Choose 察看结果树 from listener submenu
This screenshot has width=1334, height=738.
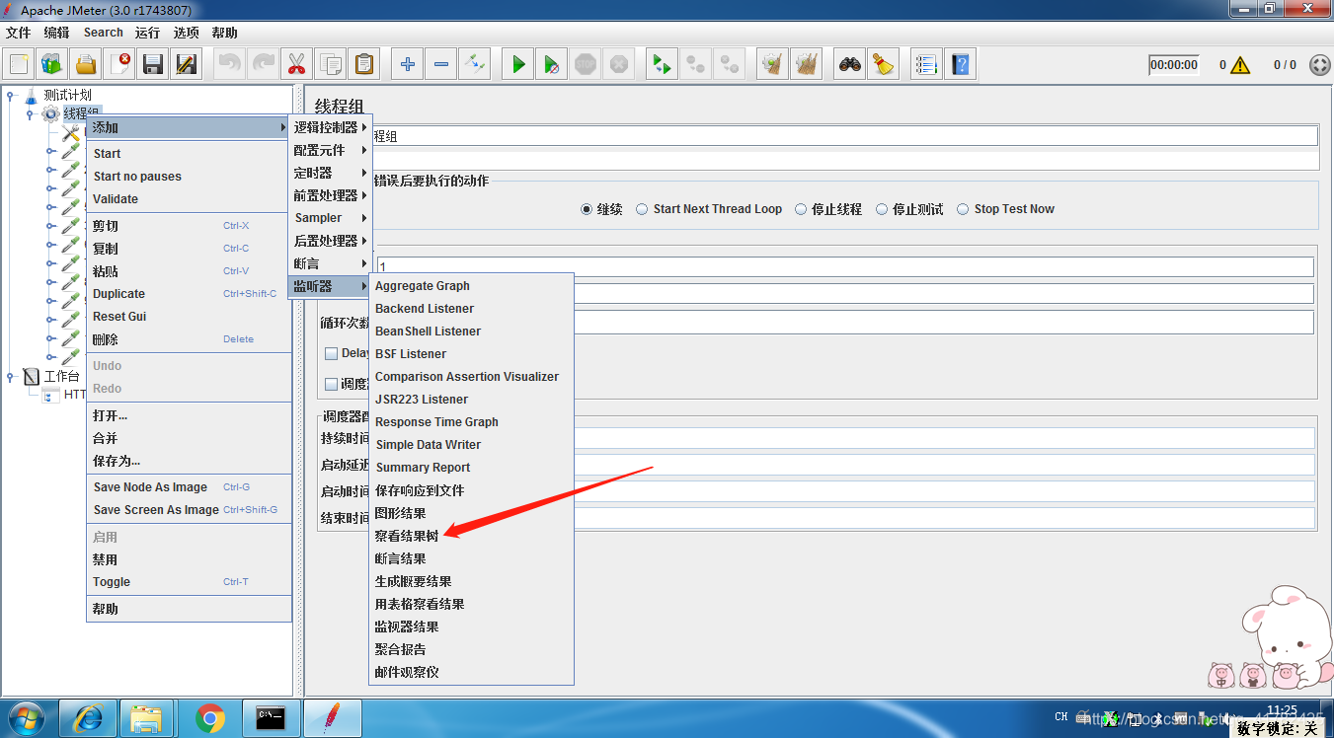pos(471,536)
